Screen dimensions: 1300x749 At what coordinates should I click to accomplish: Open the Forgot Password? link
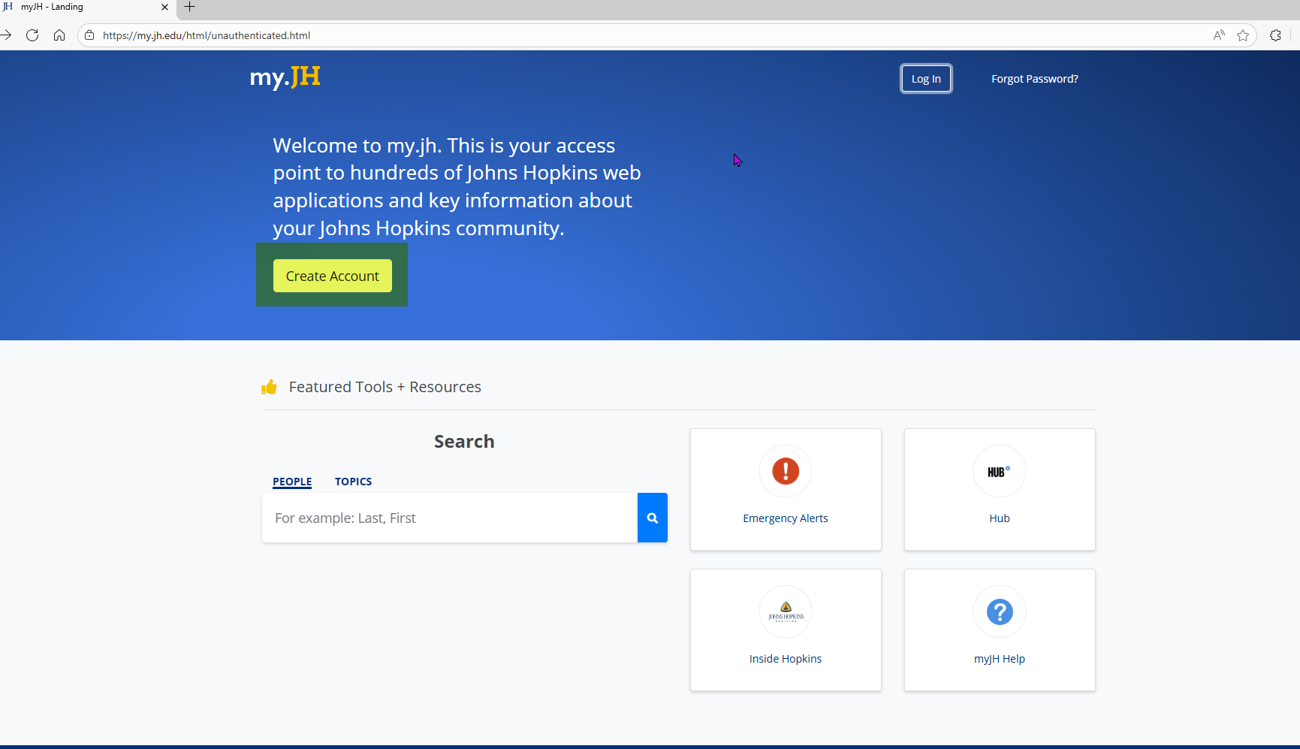point(1034,79)
